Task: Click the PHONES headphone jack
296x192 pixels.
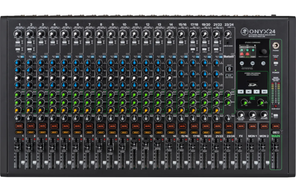Action: [x=275, y=46]
